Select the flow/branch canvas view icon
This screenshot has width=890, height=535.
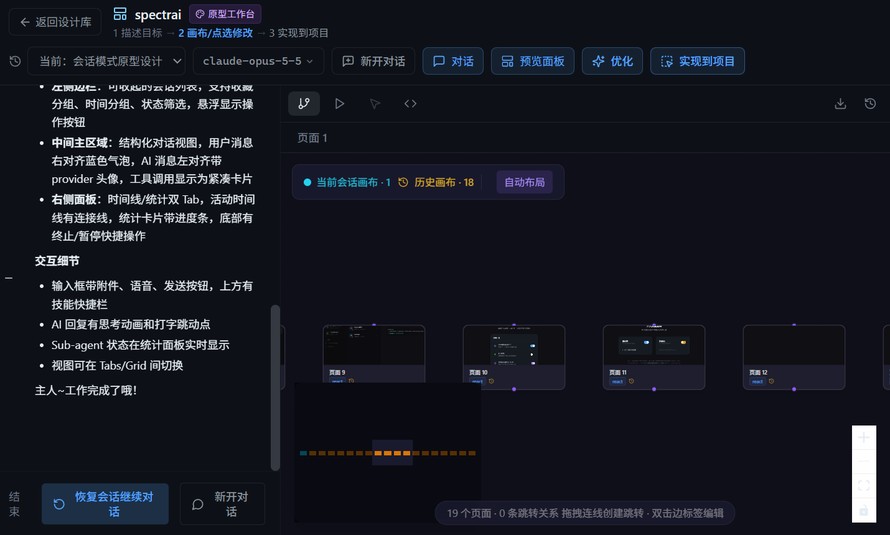304,103
